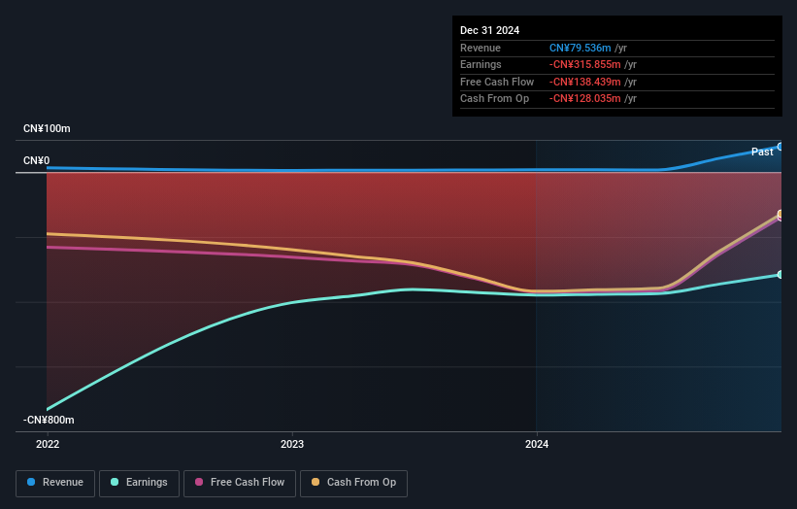Click the Cash From Op end data point
Viewport: 797px width, 509px height.
coord(780,214)
